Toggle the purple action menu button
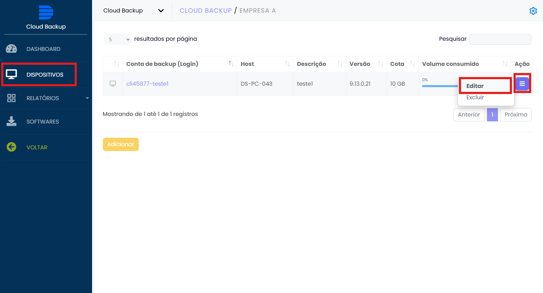543x293 pixels. pos(522,84)
